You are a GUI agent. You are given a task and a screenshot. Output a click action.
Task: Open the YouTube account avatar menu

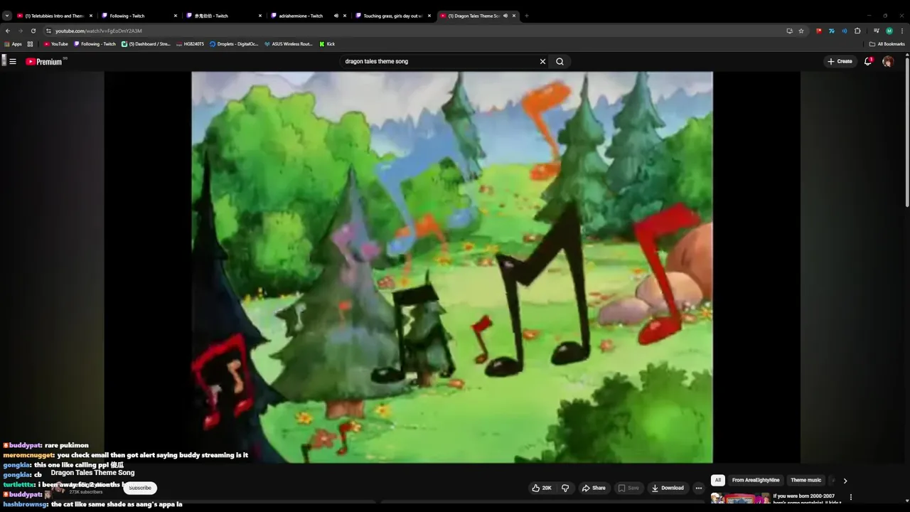[888, 62]
